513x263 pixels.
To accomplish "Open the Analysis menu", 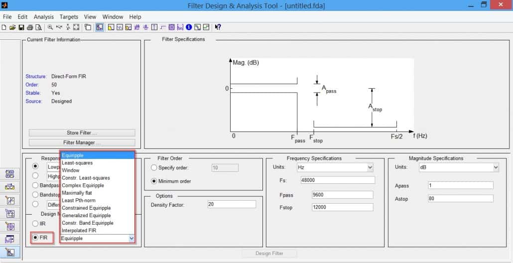I will [x=43, y=16].
